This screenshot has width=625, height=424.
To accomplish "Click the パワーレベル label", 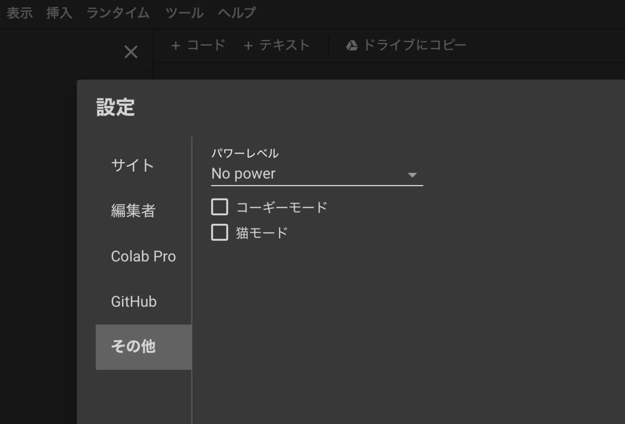I will [x=245, y=153].
